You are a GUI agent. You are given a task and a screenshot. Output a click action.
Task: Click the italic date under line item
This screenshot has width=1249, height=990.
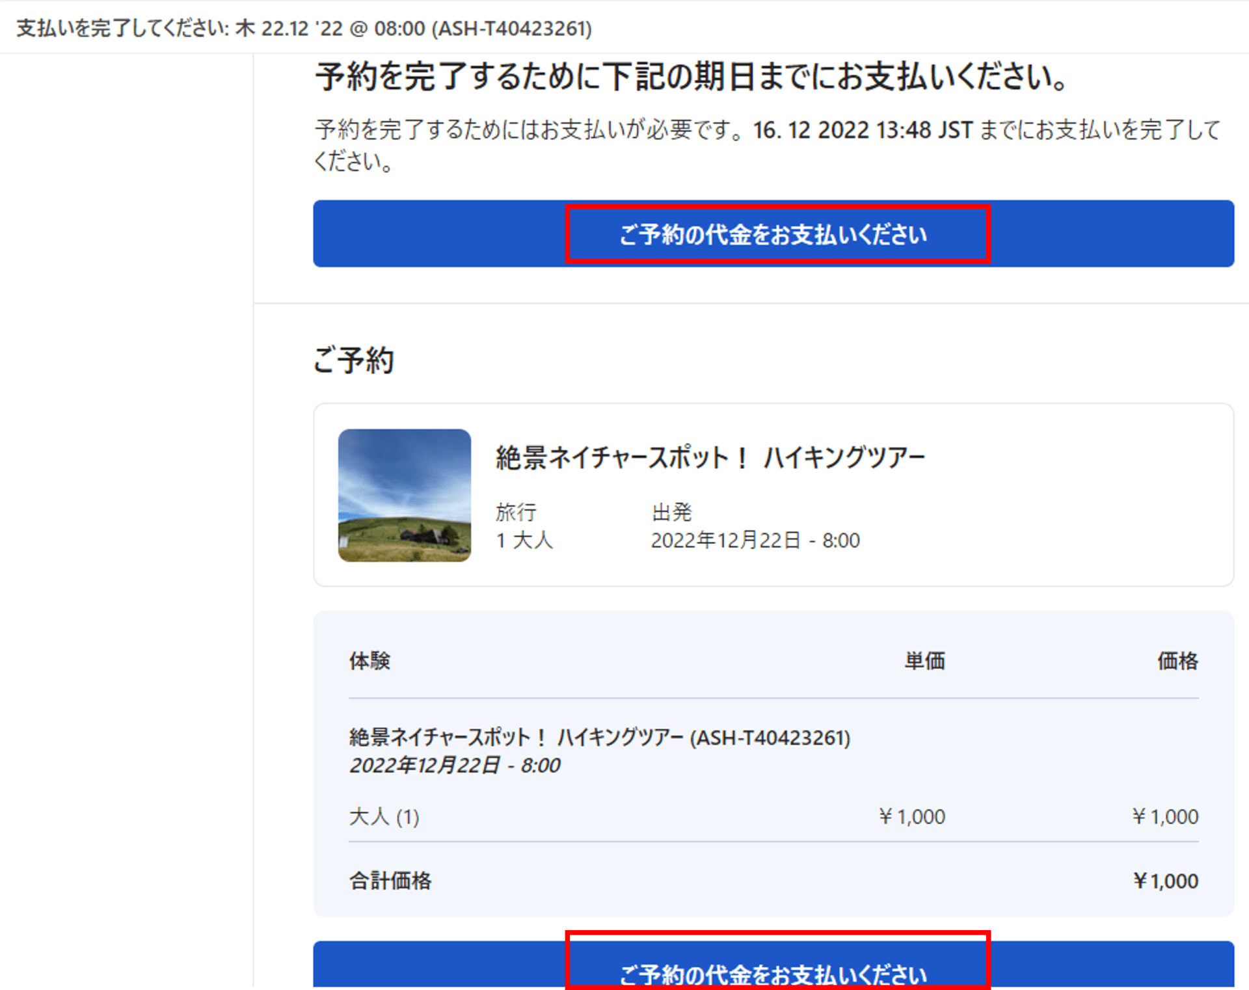pos(455,766)
